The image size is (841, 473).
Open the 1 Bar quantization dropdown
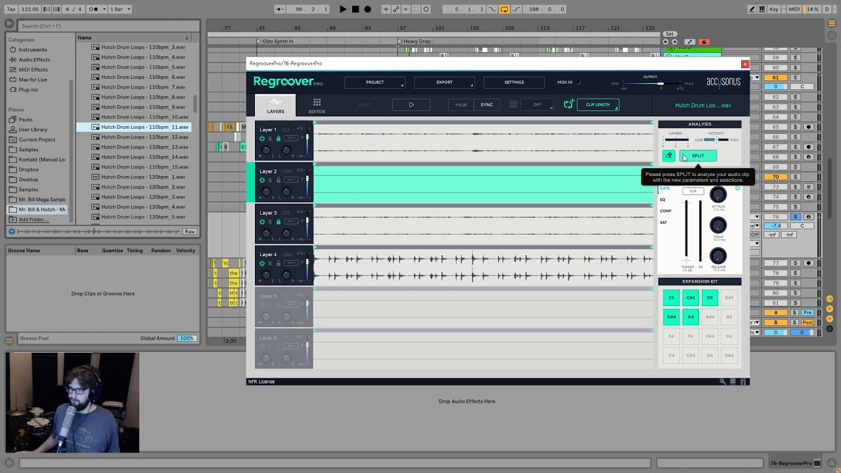[120, 9]
